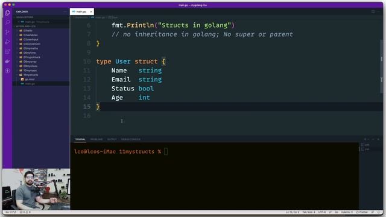
Task: Click the split editor icon top right
Action: point(373,11)
